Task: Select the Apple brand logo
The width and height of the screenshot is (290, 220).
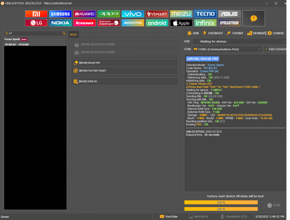Action: click(x=181, y=23)
